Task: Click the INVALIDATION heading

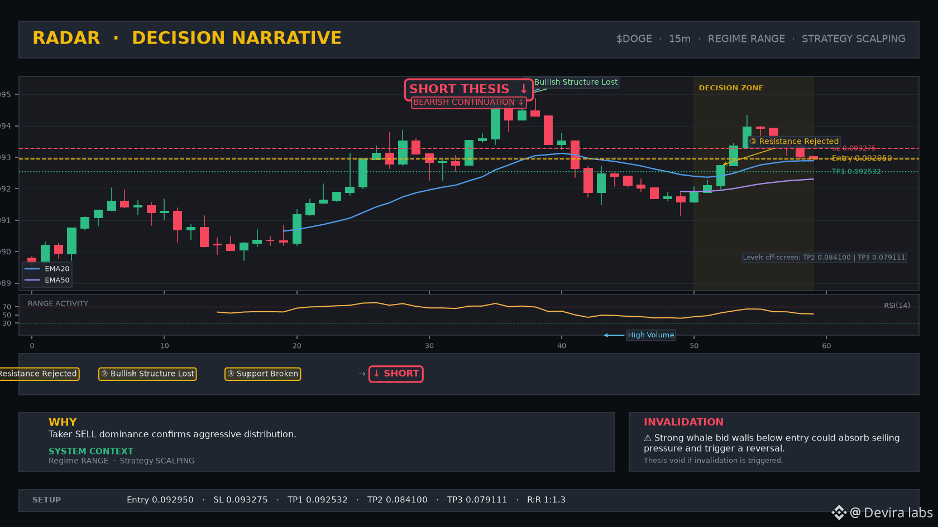Action: click(683, 422)
